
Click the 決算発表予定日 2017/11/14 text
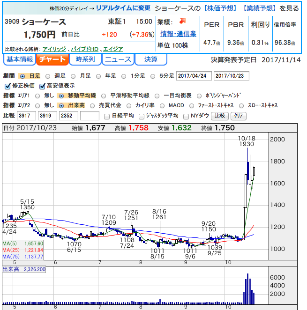tap(256, 60)
